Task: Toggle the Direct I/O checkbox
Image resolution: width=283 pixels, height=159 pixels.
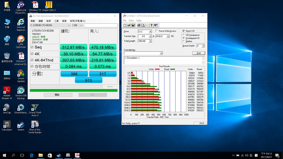Action: point(184,31)
